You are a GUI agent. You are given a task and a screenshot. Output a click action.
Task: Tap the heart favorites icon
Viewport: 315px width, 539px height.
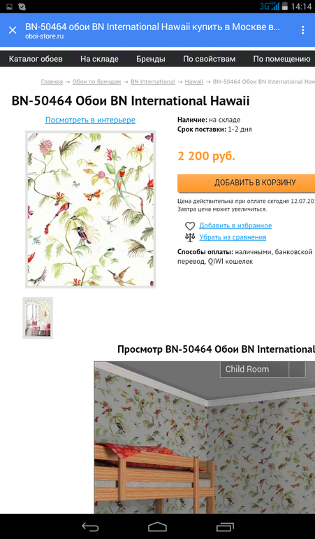click(x=190, y=226)
